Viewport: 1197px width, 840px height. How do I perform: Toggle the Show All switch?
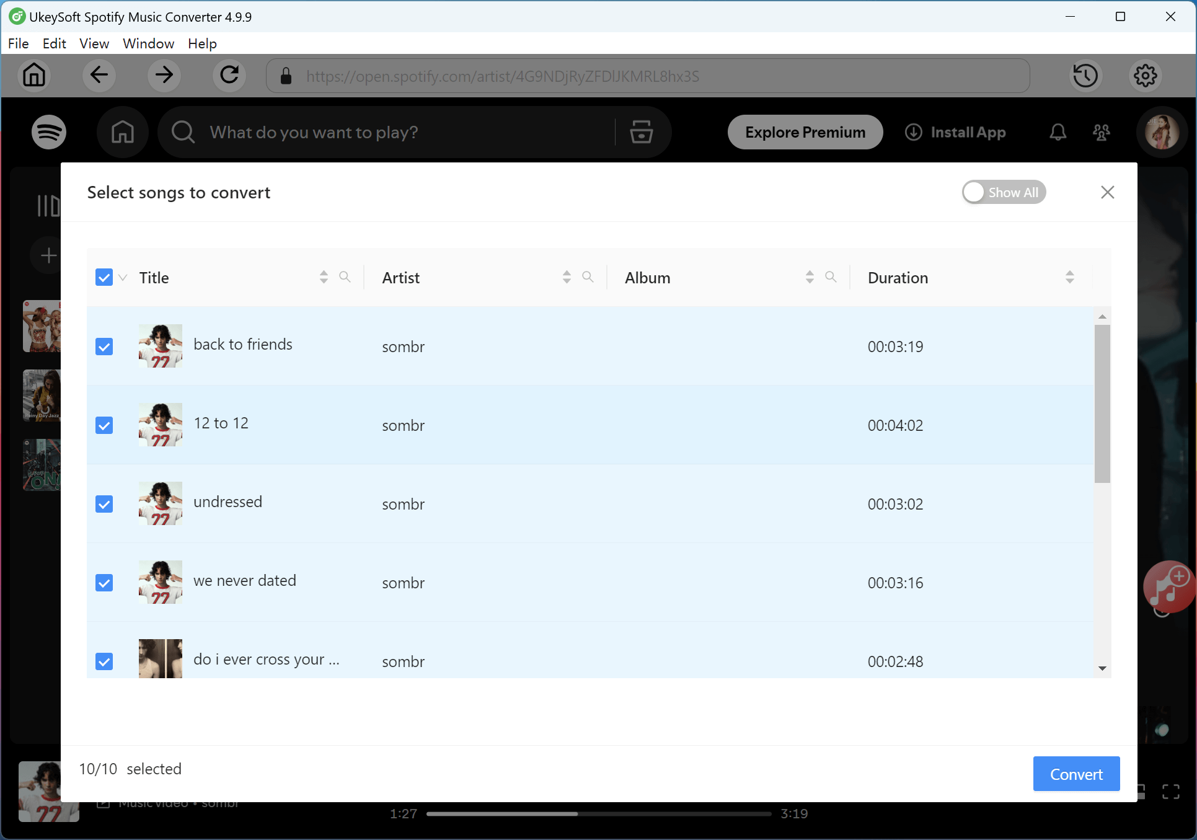click(x=1003, y=192)
